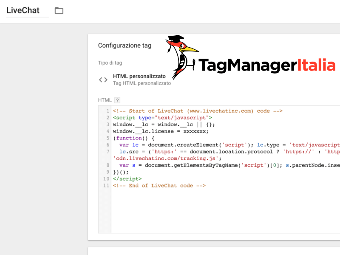Click the empty area of the HTML editor
Image resolution: width=340 pixels, height=255 pixels.
pos(226,211)
